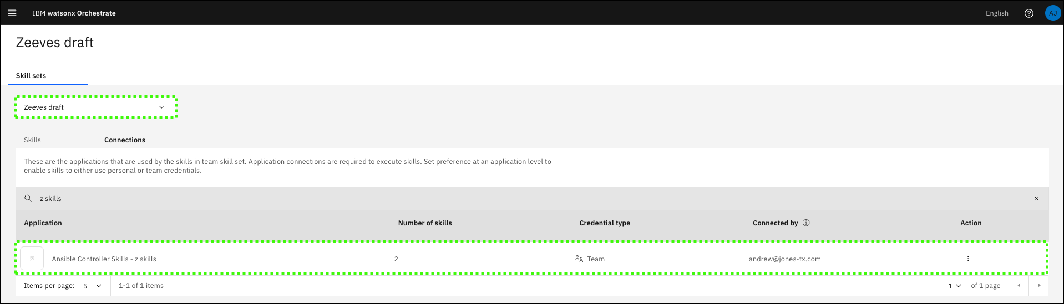Viewport: 1064px width, 304px height.
Task: Click the search magnifier icon
Action: click(28, 198)
